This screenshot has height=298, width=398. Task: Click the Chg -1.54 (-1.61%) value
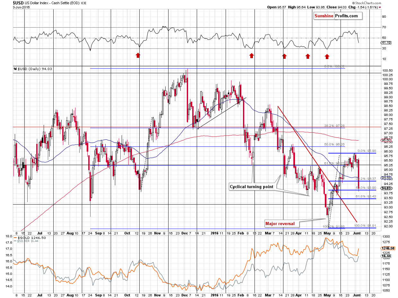click(x=364, y=7)
